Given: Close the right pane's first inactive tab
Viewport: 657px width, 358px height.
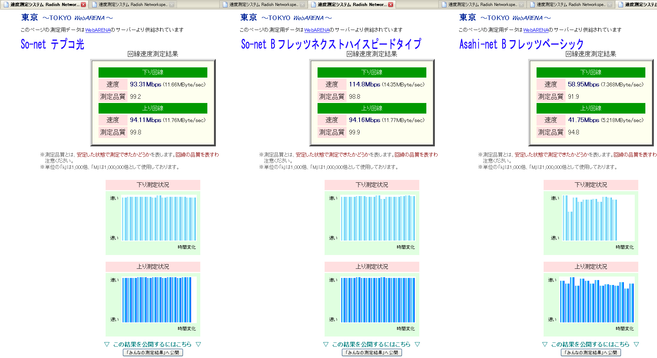Looking at the screenshot, I should point(521,5).
